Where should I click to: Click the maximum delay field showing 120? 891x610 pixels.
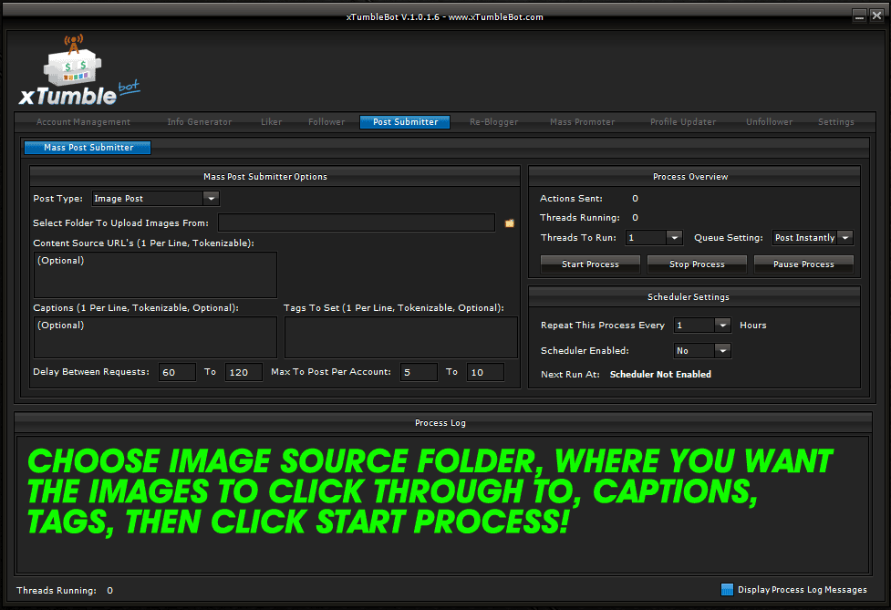click(243, 372)
